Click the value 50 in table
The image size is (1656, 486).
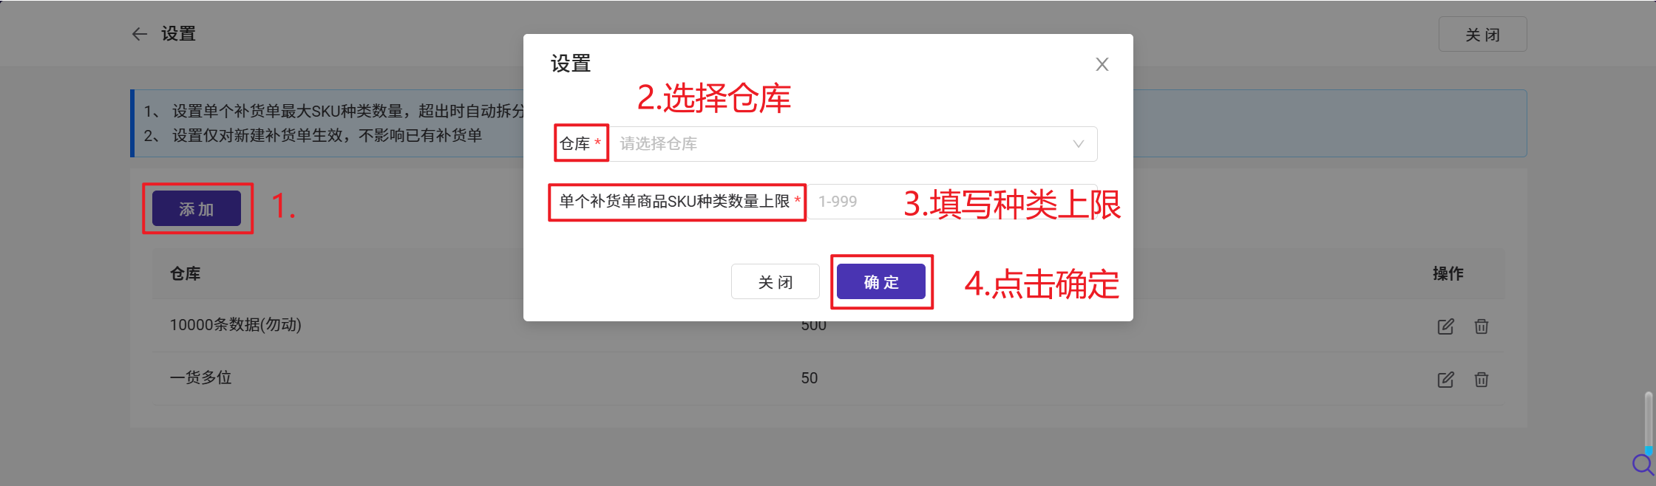(x=810, y=378)
